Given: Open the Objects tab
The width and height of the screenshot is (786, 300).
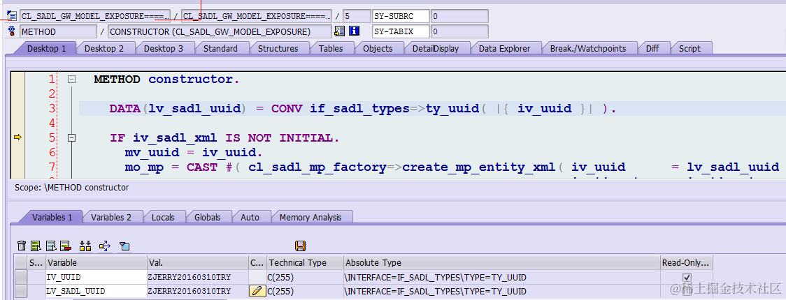Looking at the screenshot, I should [x=378, y=49].
